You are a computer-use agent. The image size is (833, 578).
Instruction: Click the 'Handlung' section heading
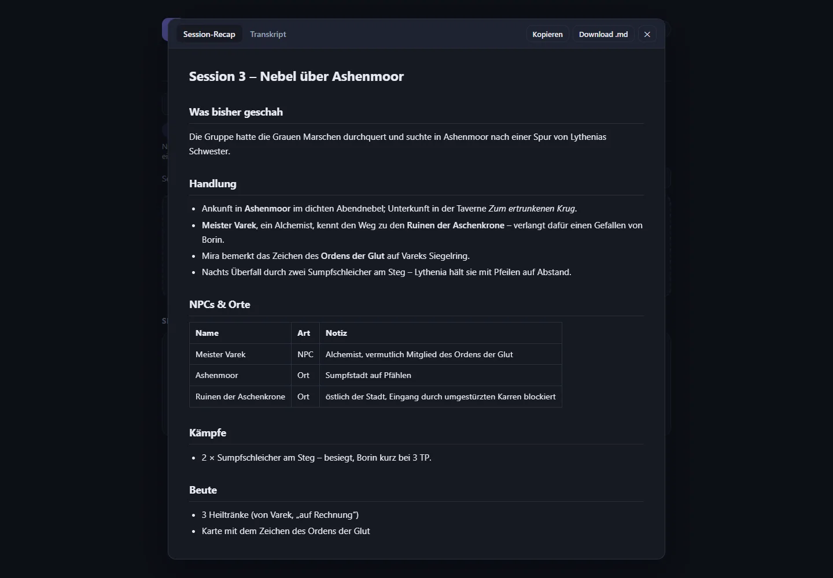(x=213, y=184)
